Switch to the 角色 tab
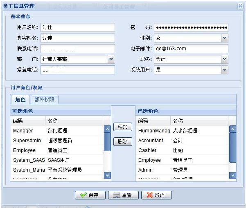 (20, 100)
